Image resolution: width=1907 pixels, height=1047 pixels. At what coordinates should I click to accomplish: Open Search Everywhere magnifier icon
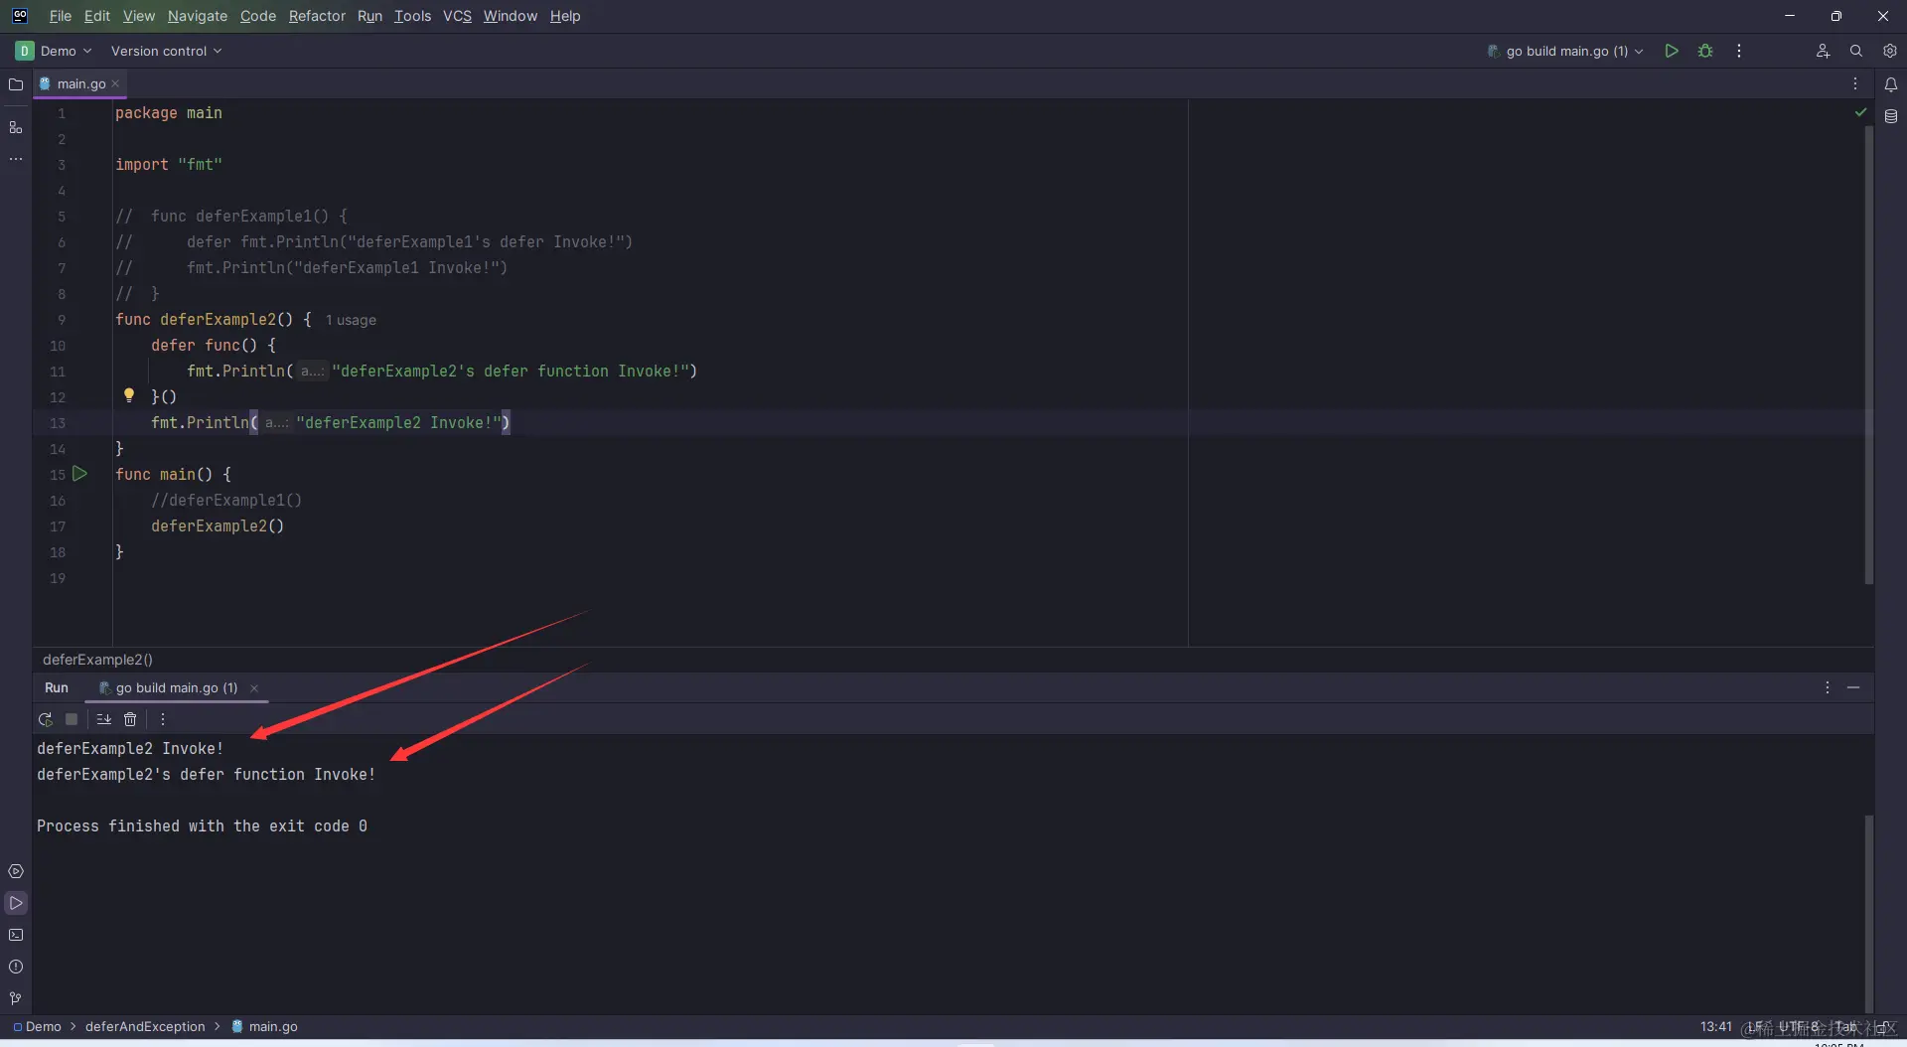(1856, 51)
